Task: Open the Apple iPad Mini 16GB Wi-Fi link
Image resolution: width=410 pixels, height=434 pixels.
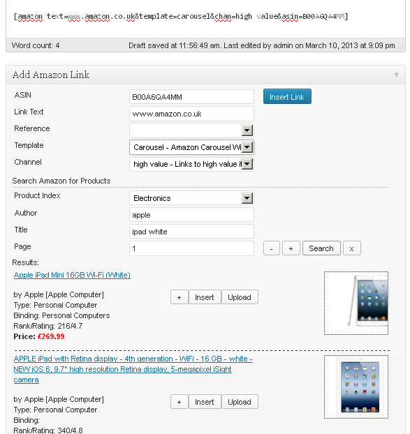Action: point(72,275)
